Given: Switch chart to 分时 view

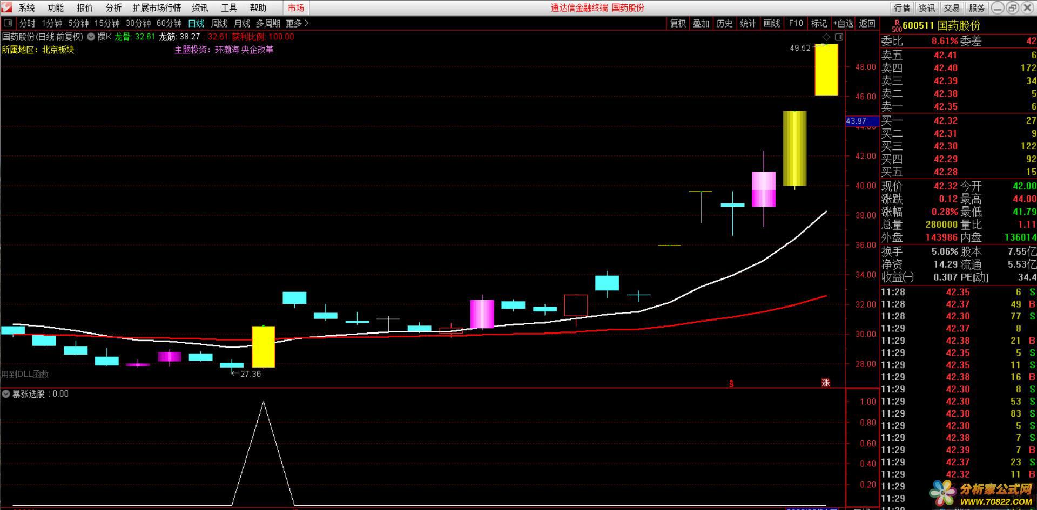Looking at the screenshot, I should (27, 23).
